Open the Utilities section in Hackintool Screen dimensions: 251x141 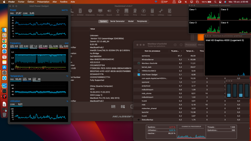coord(161,12)
